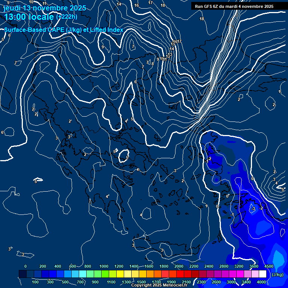Click 'Surface-Based CAPE (J/kg) et Lifted Index' title
This screenshot has height=288, width=288.
point(63,30)
